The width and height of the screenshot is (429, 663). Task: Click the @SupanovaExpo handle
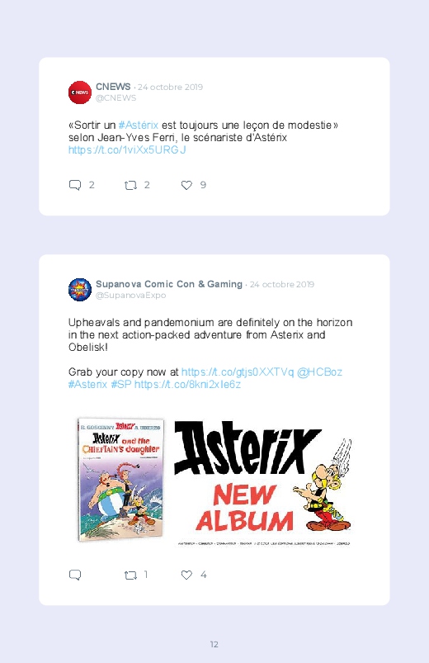click(x=130, y=295)
